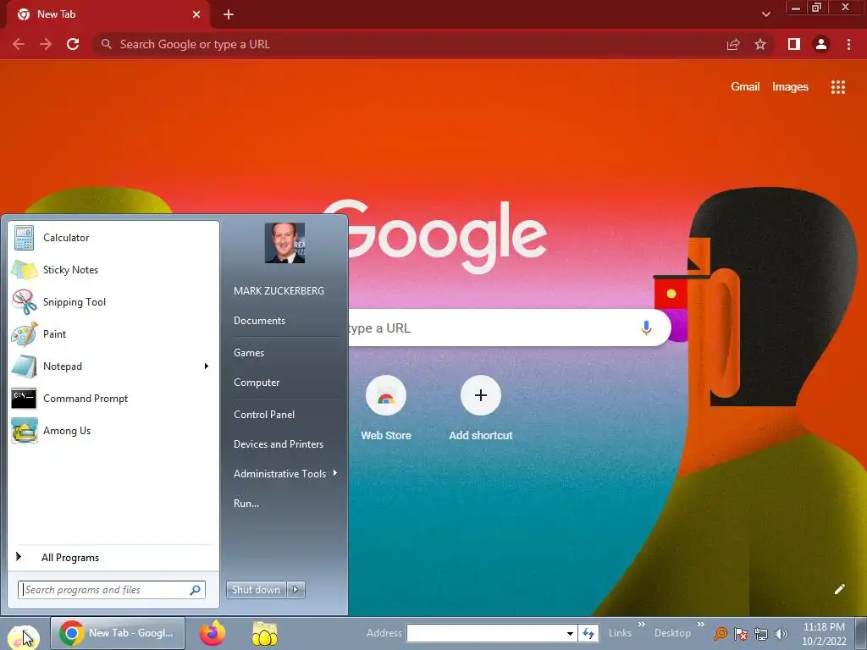Screen dimensions: 867x650
Task: Open Computer from the Start menu
Action: point(257,383)
